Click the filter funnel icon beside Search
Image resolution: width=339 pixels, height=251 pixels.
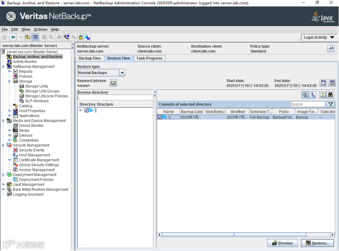tap(330, 104)
